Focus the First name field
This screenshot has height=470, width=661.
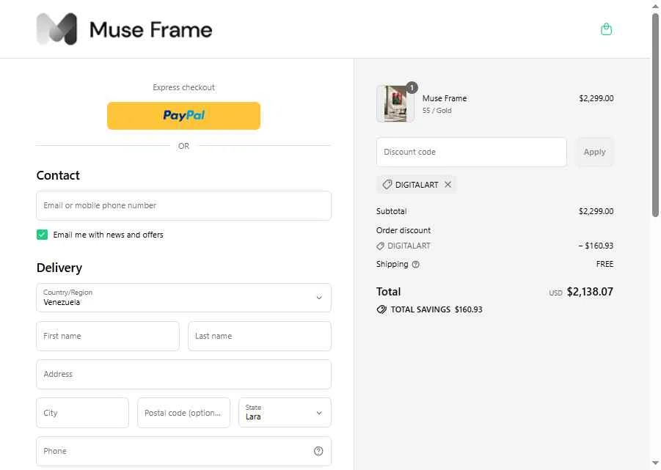[x=108, y=336]
